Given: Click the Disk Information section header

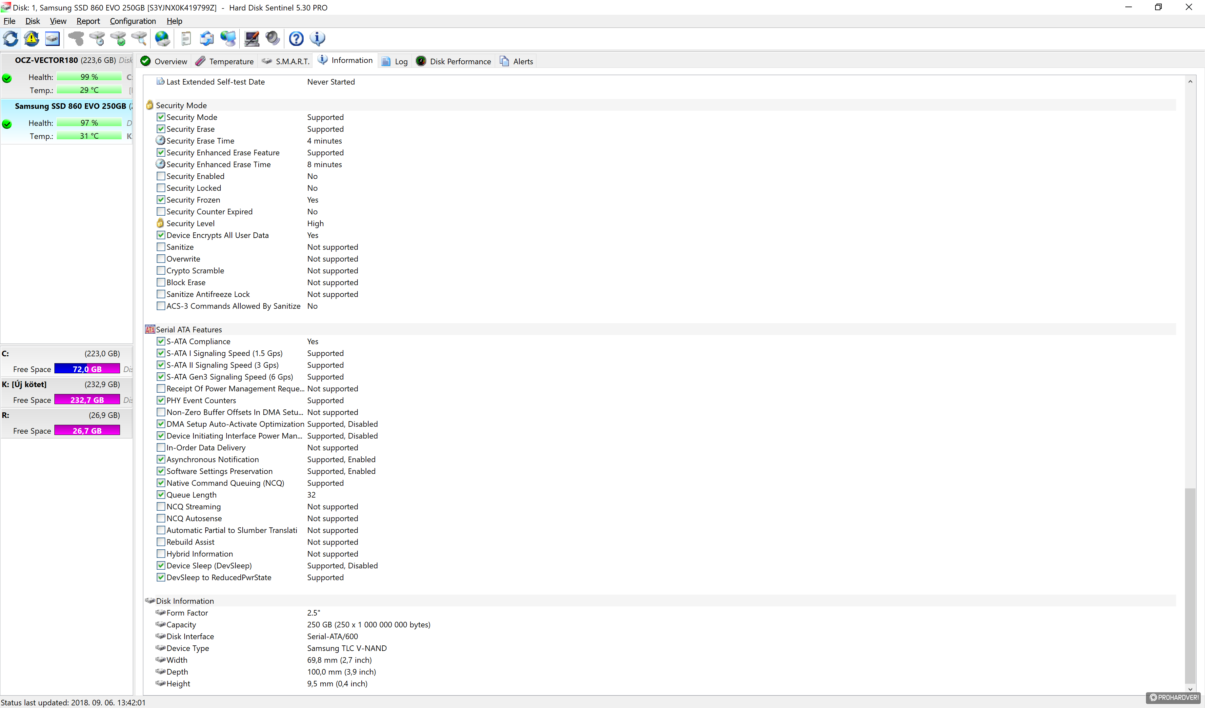Looking at the screenshot, I should [x=660, y=601].
